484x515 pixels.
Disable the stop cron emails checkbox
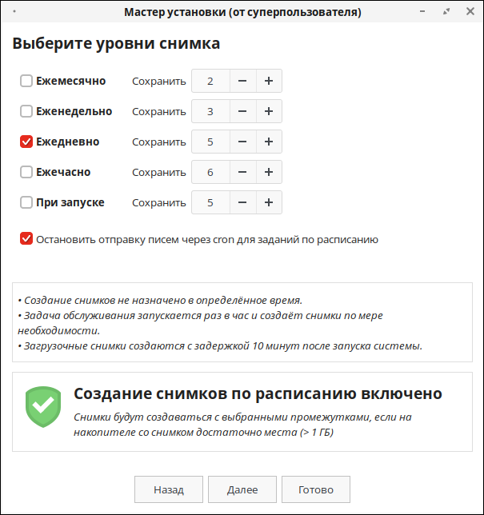point(26,239)
